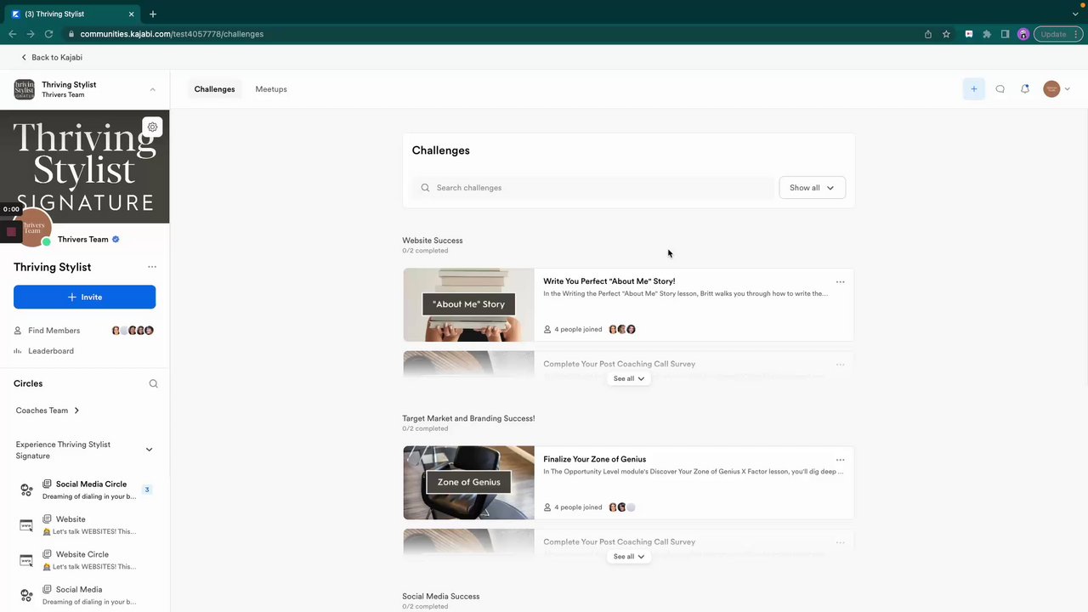Click "4 people joined" on Zone of Genius card
The width and height of the screenshot is (1088, 612).
point(578,507)
